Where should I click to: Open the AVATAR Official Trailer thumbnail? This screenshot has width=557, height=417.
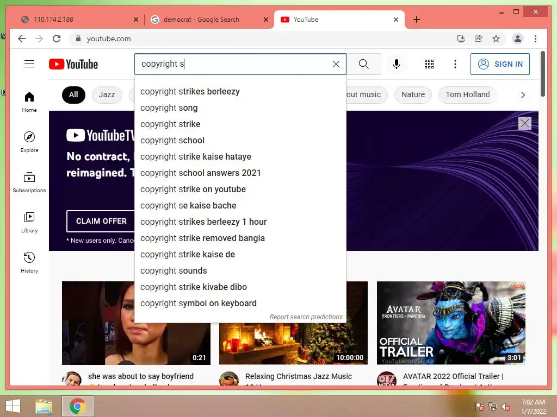[x=451, y=323]
